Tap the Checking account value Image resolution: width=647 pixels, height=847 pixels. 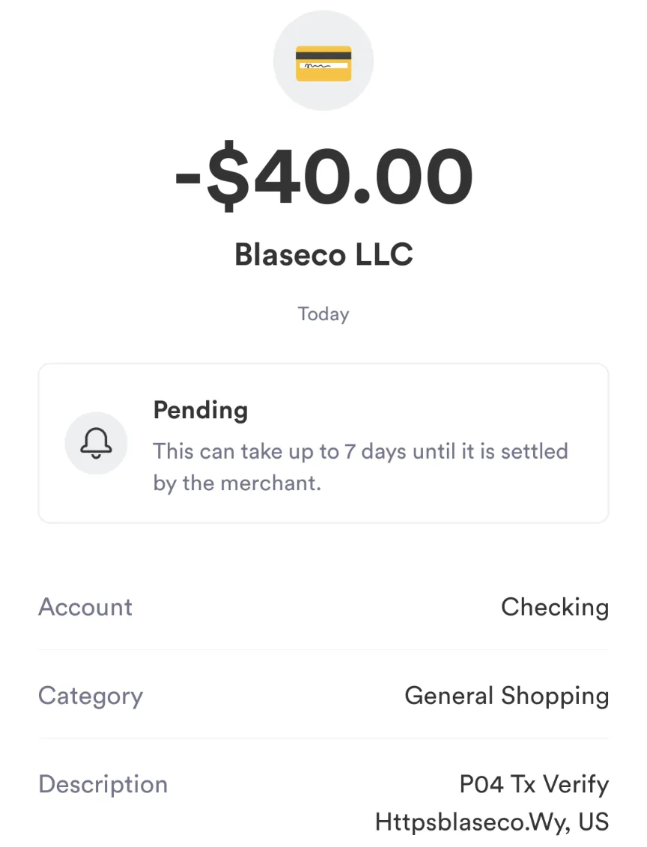click(555, 608)
